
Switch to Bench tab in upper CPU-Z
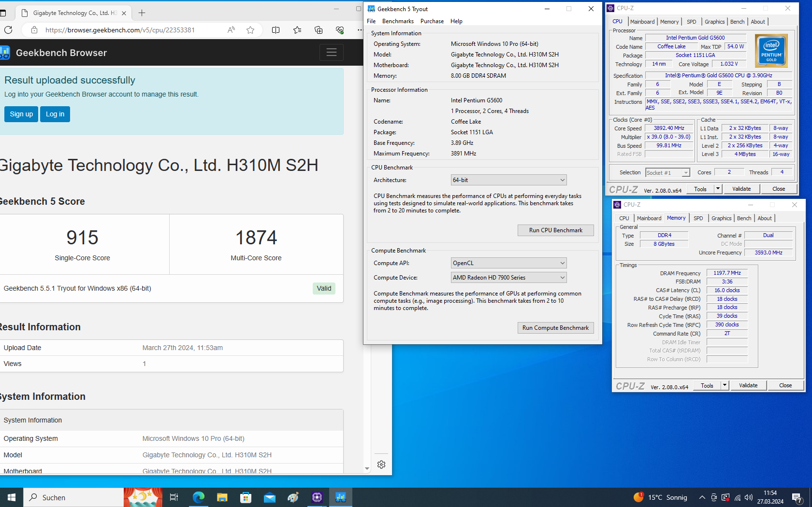tap(737, 22)
